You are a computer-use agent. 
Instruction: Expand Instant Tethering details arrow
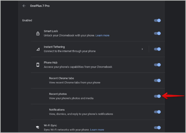(142, 49)
